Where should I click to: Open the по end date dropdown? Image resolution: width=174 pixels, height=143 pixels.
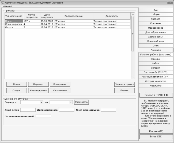pos(71,102)
